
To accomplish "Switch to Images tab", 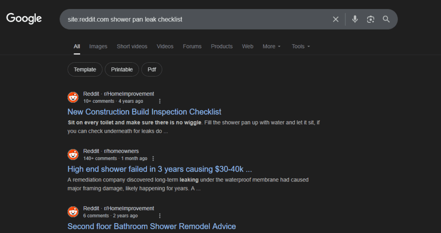I will (x=98, y=46).
